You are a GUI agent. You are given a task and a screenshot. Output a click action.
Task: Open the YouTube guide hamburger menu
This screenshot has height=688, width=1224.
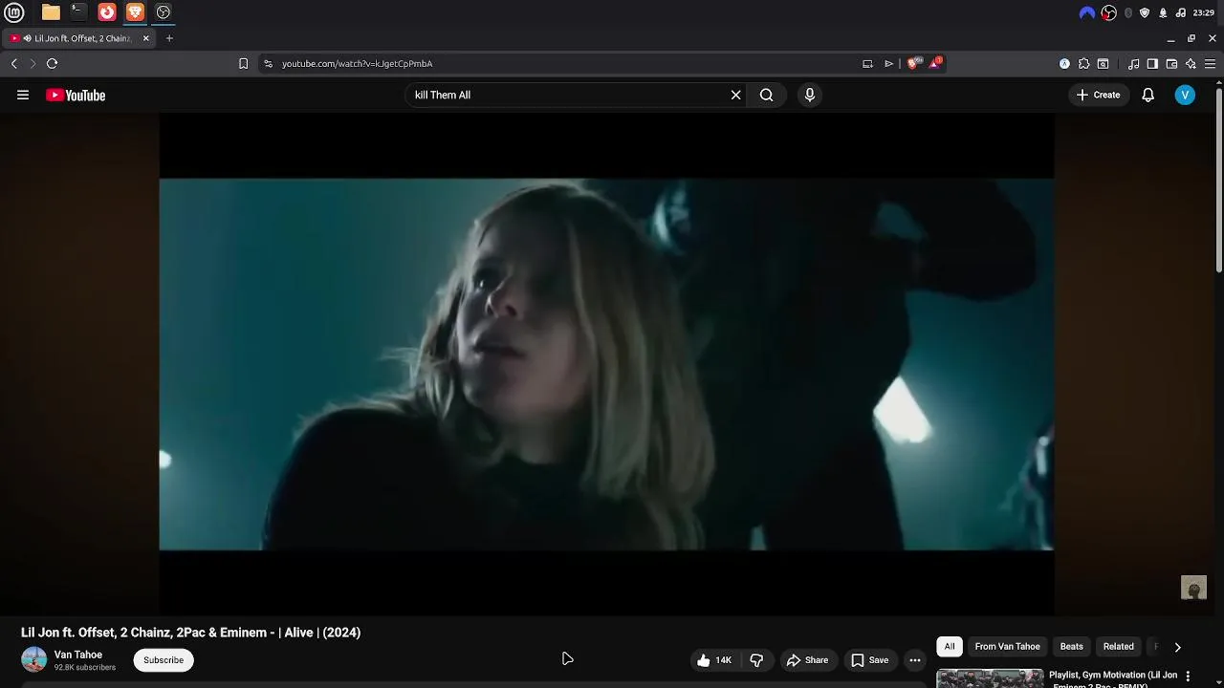23,95
